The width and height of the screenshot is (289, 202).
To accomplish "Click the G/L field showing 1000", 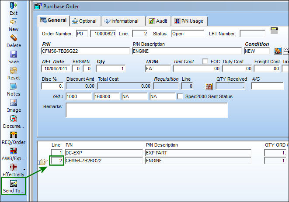I will [x=79, y=96].
